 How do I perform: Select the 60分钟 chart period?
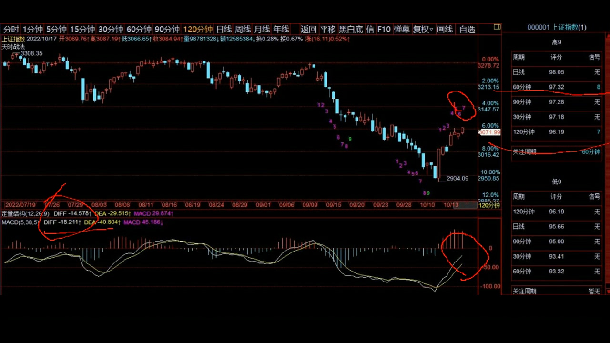pyautogui.click(x=139, y=29)
